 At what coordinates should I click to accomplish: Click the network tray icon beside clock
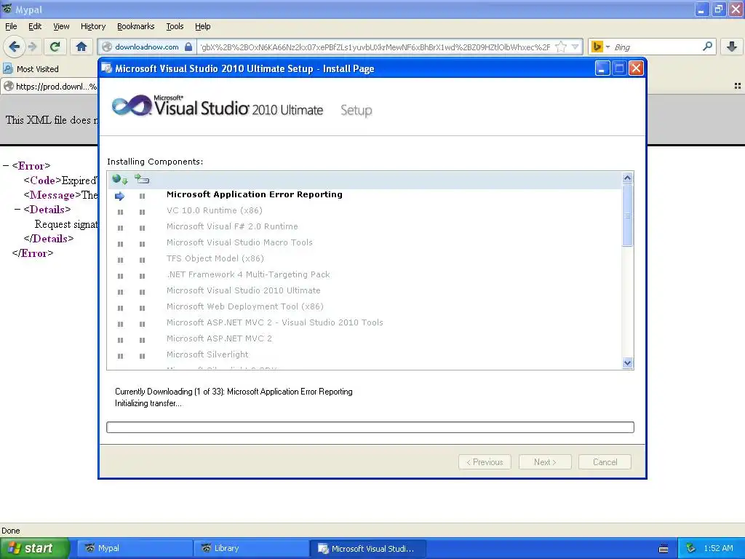pos(690,548)
